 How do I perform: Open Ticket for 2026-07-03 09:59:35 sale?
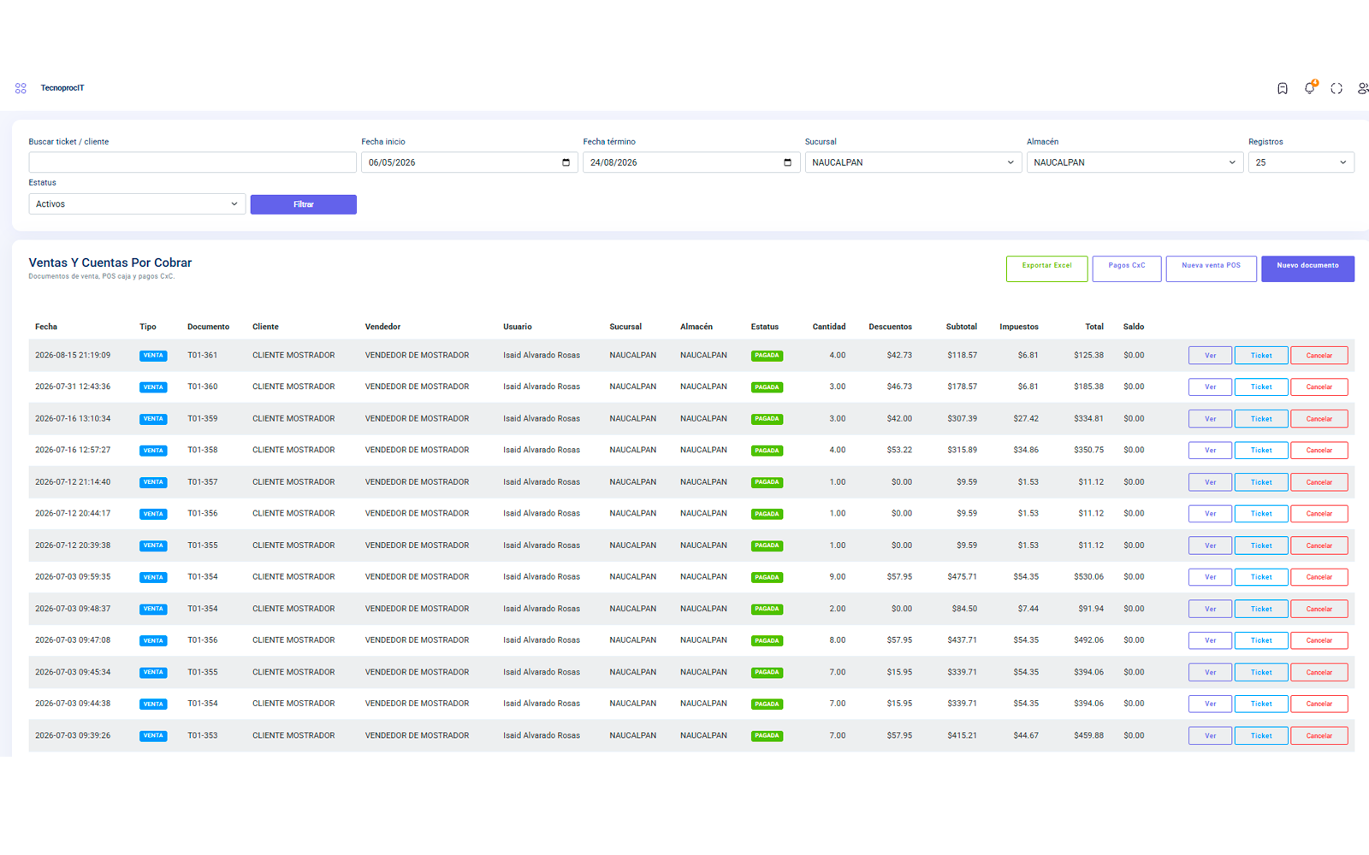(x=1261, y=577)
